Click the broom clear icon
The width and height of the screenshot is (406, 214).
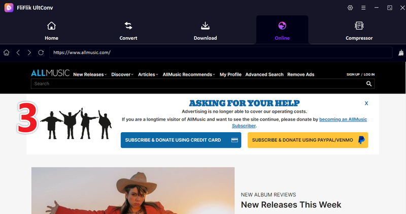coord(401,53)
